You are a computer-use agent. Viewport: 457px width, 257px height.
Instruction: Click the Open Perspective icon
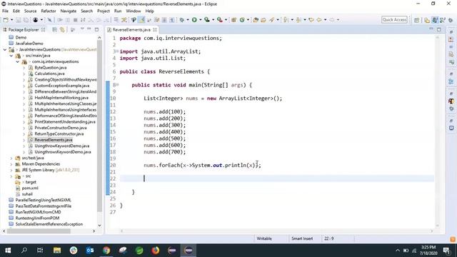coord(416,20)
